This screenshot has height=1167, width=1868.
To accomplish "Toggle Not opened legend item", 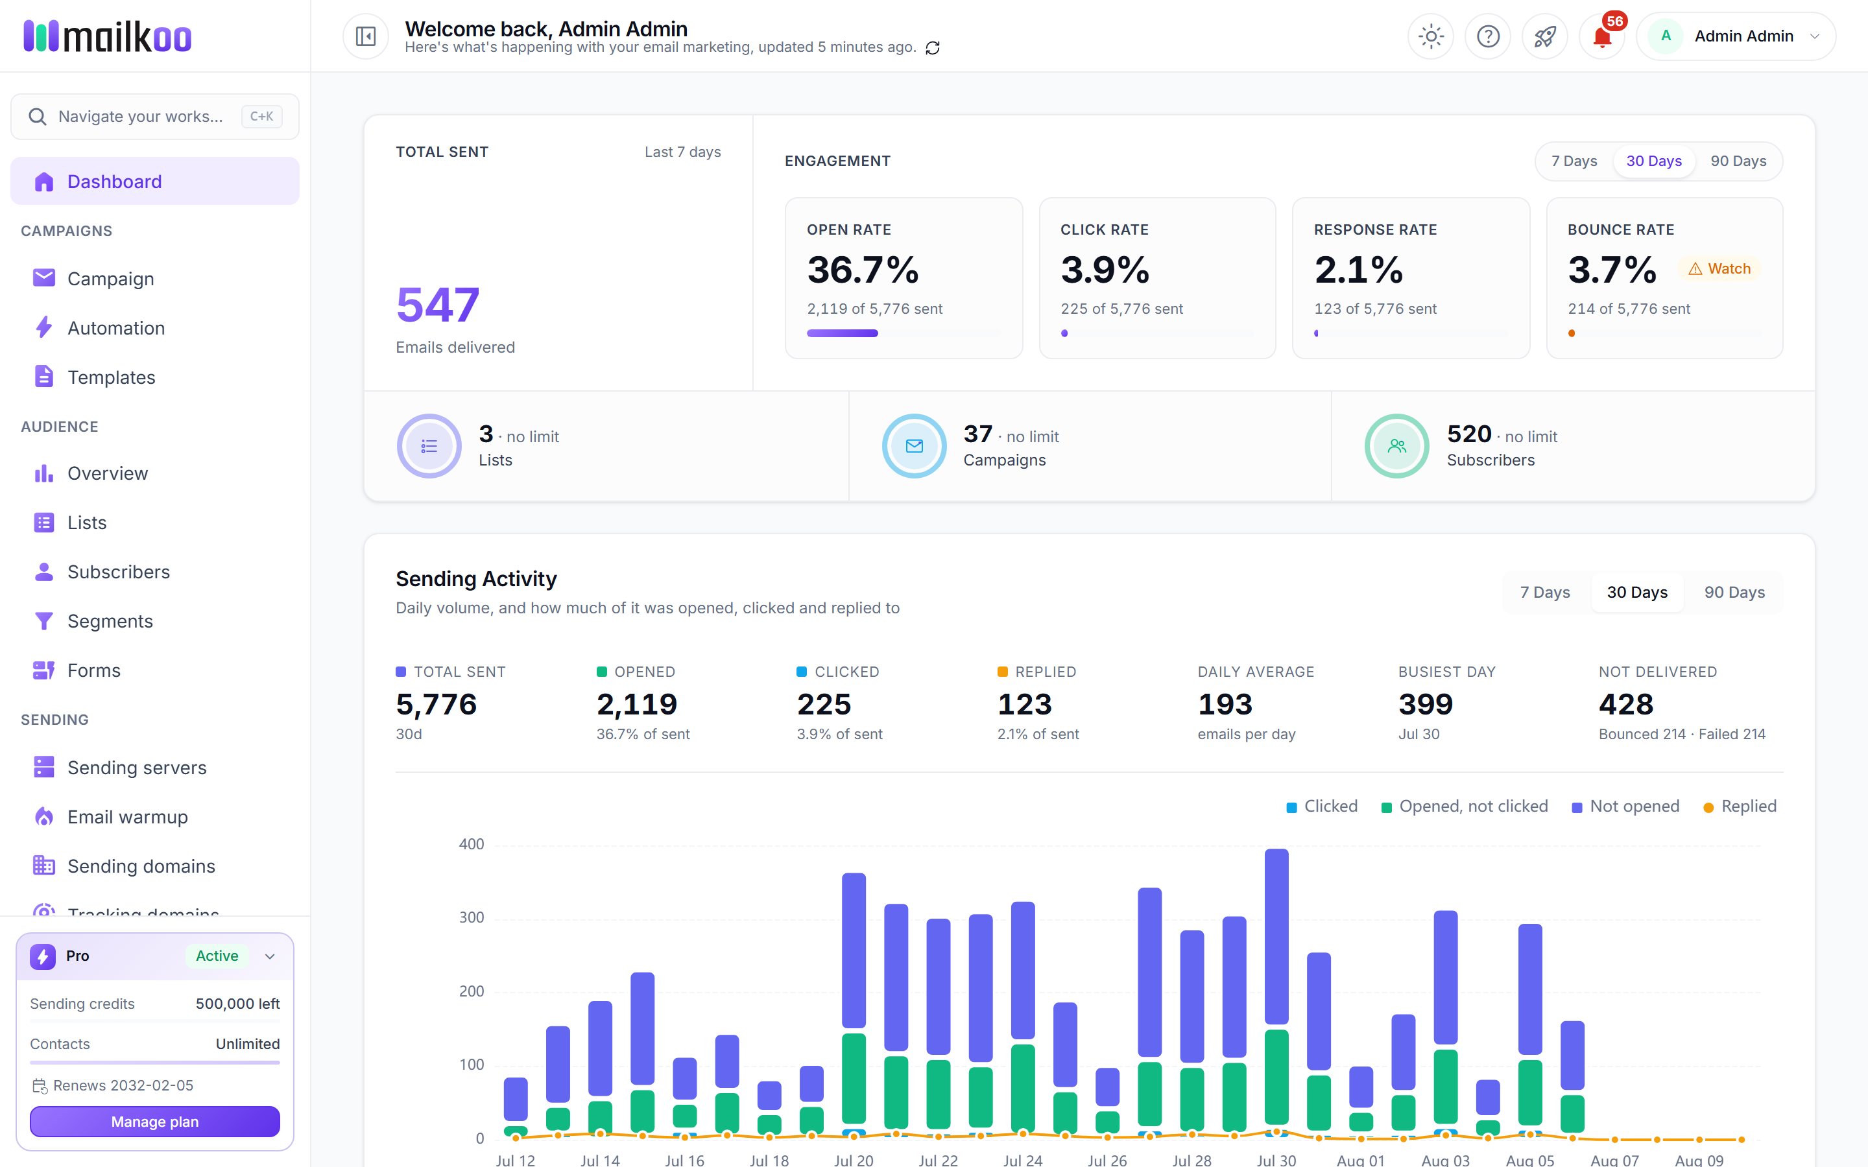I will pyautogui.click(x=1625, y=807).
